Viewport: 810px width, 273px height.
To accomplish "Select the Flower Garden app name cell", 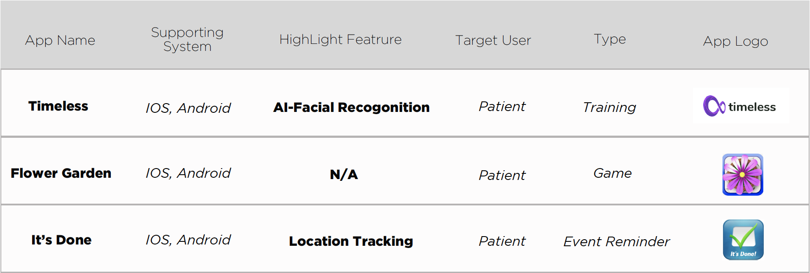I will point(61,173).
